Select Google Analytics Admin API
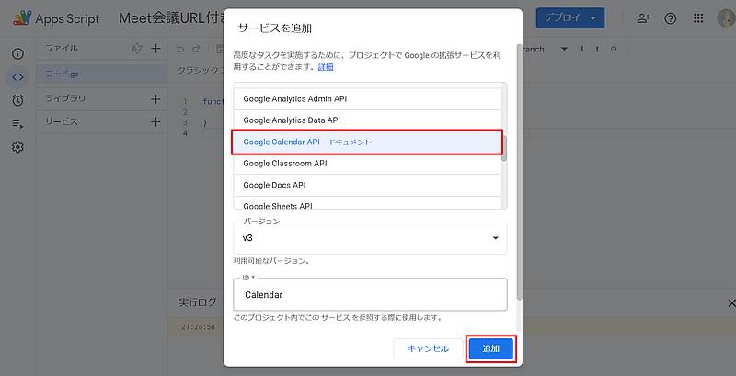Screen dimensions: 736x376 [367, 99]
